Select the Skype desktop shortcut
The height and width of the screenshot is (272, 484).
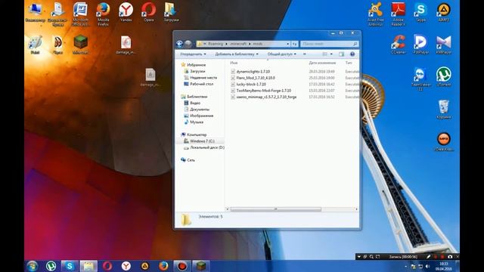click(421, 11)
